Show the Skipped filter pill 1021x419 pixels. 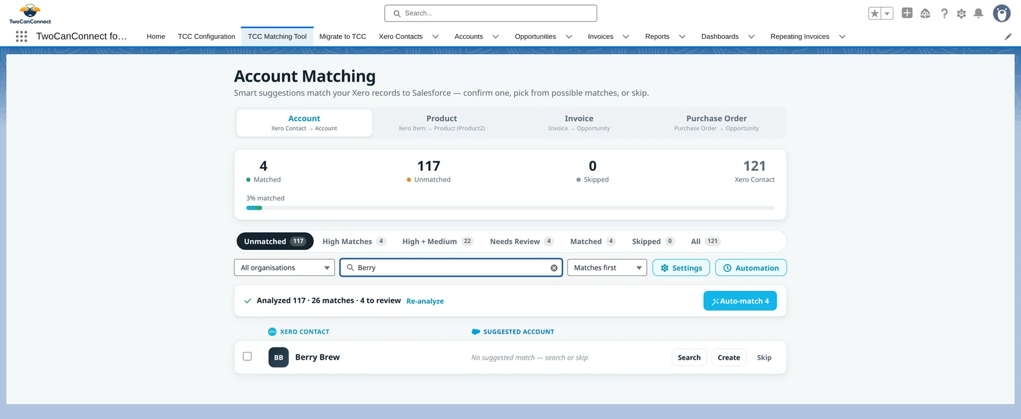click(x=653, y=241)
